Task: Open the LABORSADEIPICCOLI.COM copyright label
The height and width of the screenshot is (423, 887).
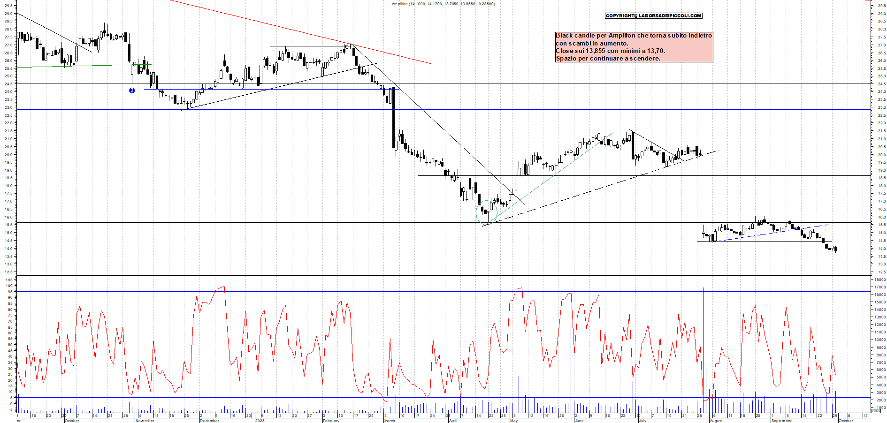Action: click(x=653, y=15)
